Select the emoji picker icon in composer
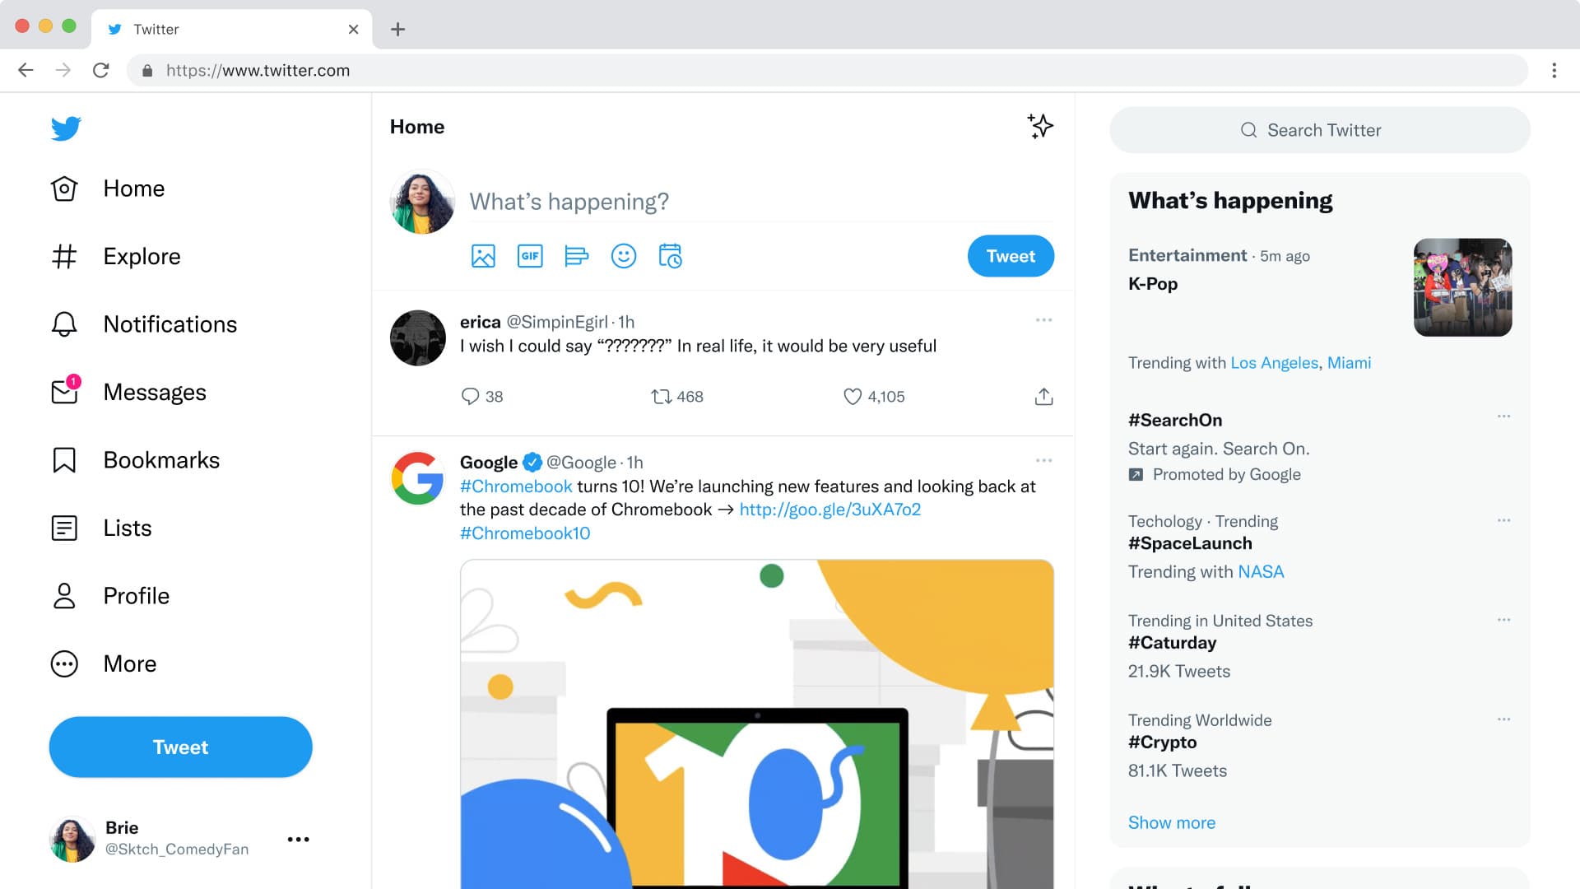Screen dimensions: 1580x889 click(x=624, y=256)
